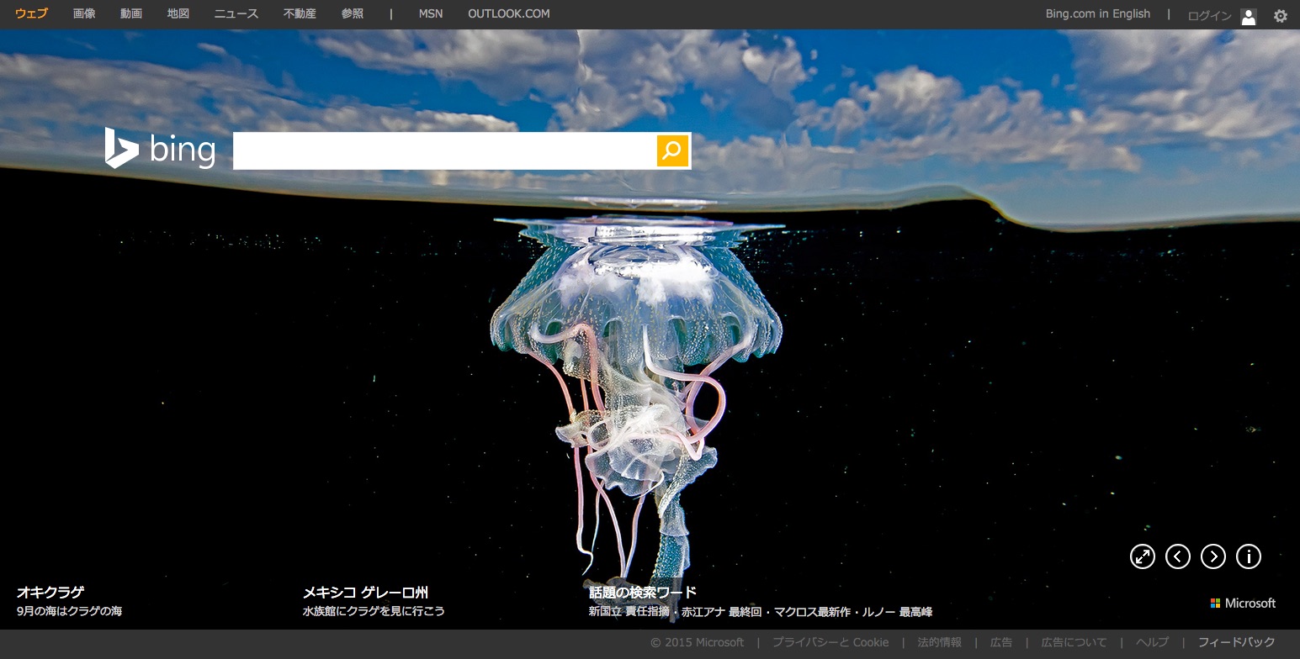Click the orange search magnifier button
The height and width of the screenshot is (659, 1300).
pos(672,151)
